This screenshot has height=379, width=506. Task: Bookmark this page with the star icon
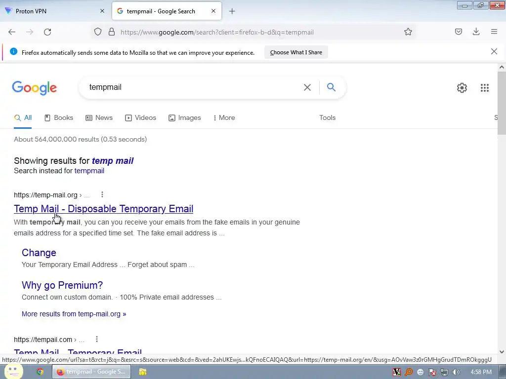click(408, 32)
